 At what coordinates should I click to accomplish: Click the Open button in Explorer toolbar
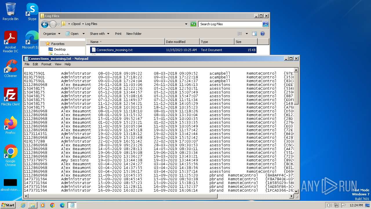point(72,34)
